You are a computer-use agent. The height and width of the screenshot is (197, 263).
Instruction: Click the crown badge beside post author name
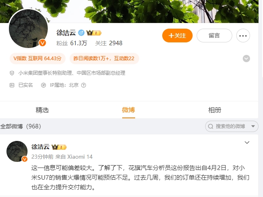[x=59, y=147]
